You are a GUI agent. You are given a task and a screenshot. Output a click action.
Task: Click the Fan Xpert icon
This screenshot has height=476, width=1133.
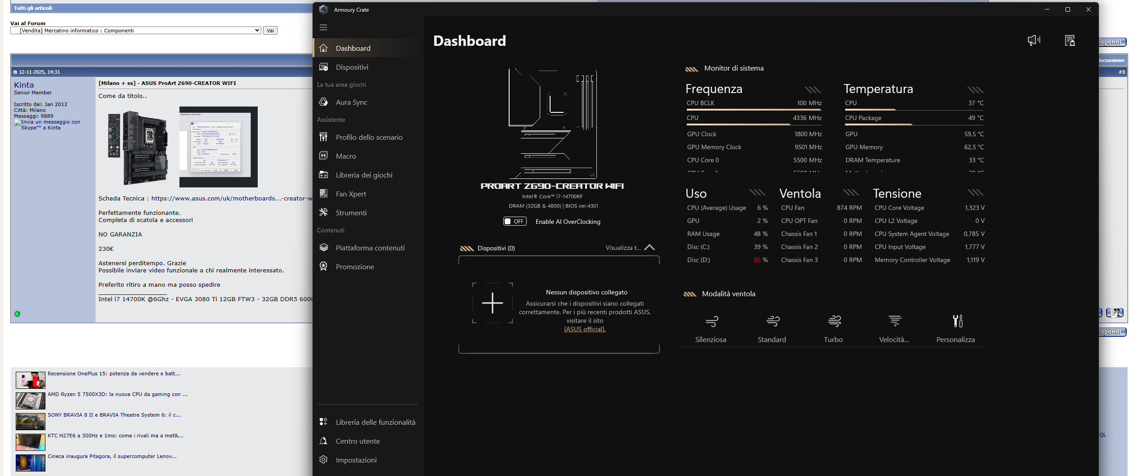pyautogui.click(x=323, y=194)
